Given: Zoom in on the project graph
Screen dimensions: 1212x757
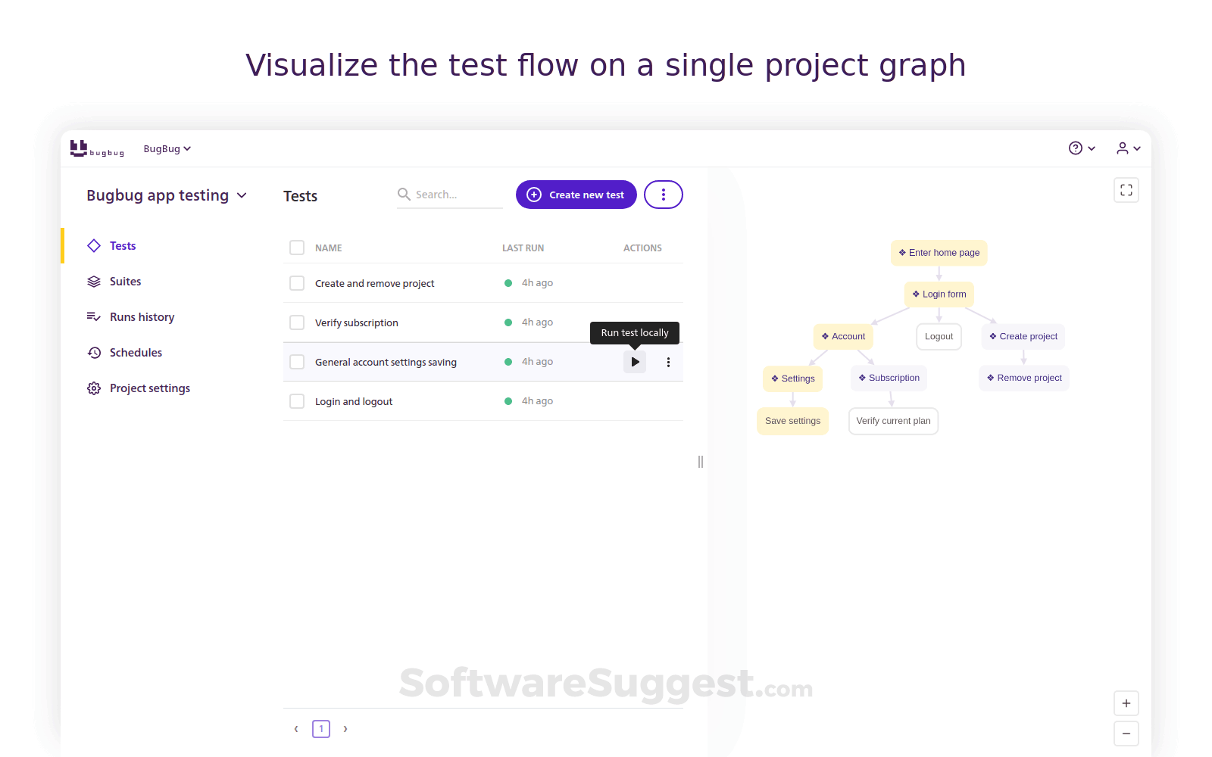Looking at the screenshot, I should pos(1126,703).
